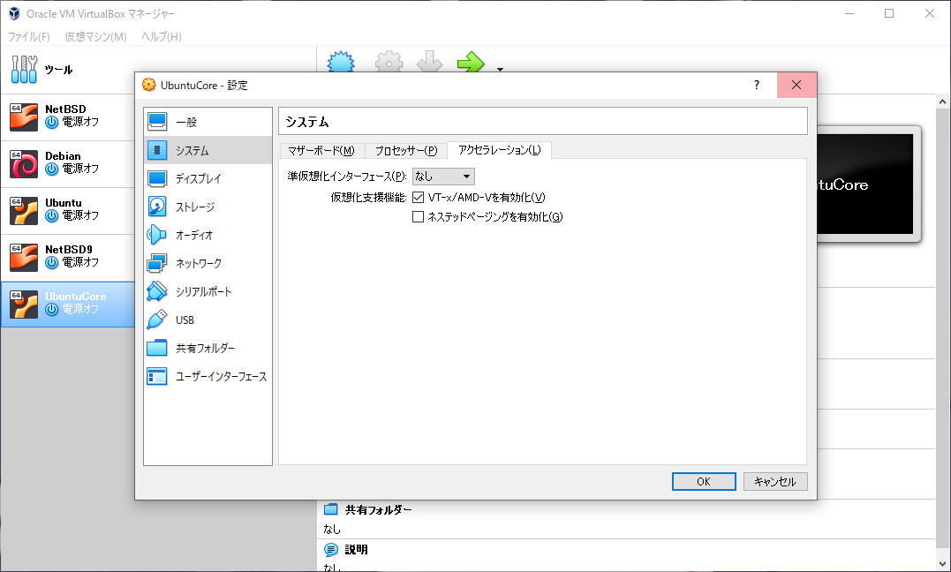The width and height of the screenshot is (951, 572).
Task: Click the New VM blue starburst icon
Action: pos(341,62)
